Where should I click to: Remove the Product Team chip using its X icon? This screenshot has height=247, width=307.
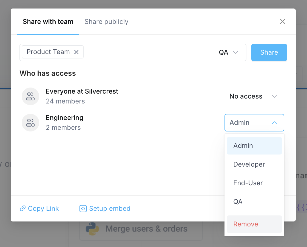point(76,52)
